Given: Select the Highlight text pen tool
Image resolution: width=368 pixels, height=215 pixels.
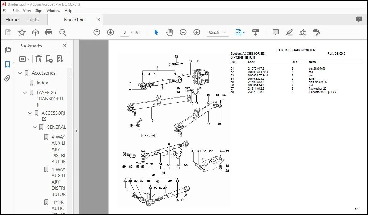Looking at the screenshot, I should pos(289,32).
